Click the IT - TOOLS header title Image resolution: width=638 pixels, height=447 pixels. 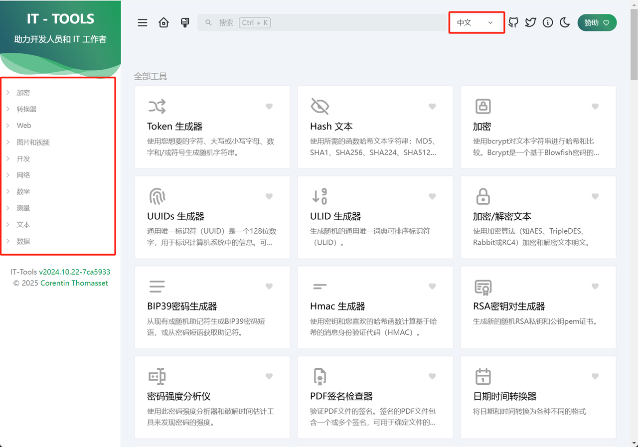60,19
